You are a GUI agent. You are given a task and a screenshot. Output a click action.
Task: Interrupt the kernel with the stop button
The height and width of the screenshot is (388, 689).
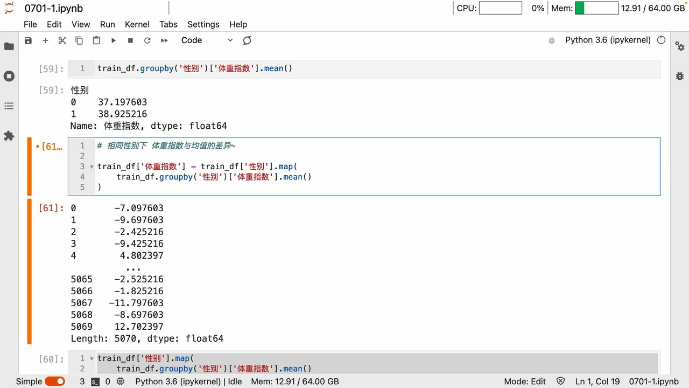tap(130, 40)
